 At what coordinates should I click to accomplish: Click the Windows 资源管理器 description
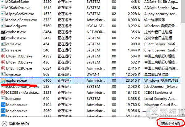coord(161,80)
